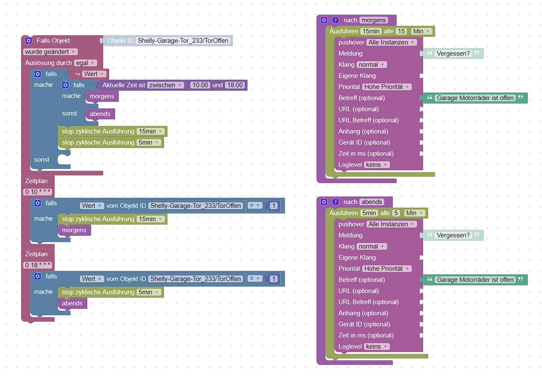Select morgens call block in the inner falls mache slot

(102, 96)
